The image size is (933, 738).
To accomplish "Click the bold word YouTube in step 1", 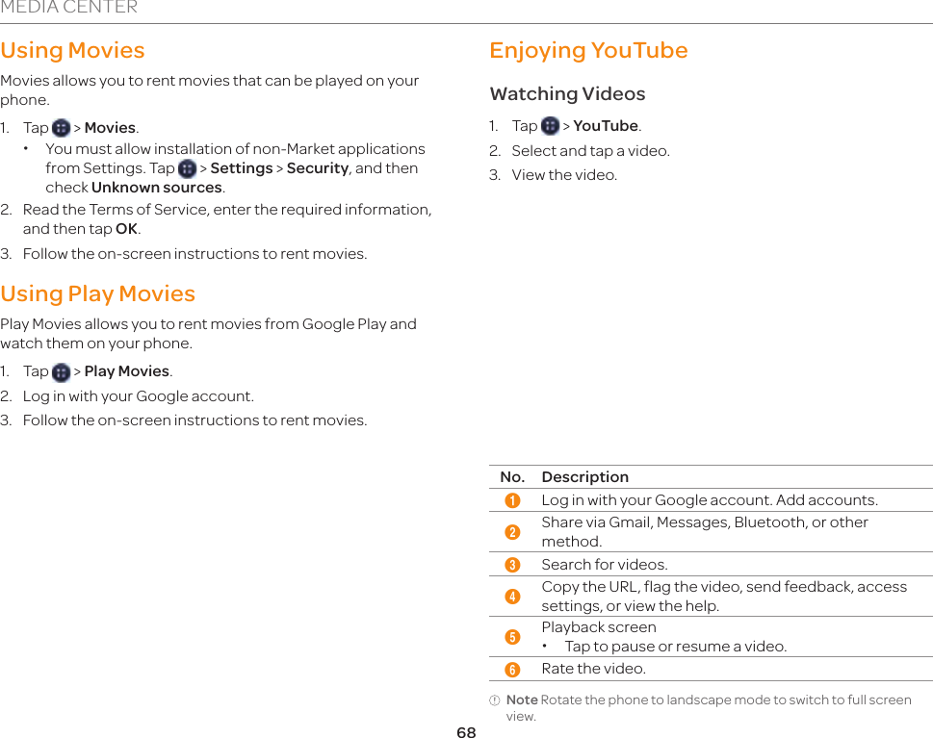I will pyautogui.click(x=606, y=126).
